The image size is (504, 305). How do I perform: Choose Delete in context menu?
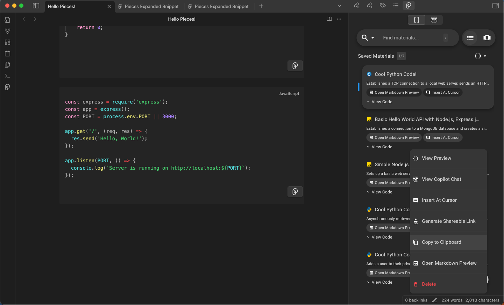[x=448, y=284]
